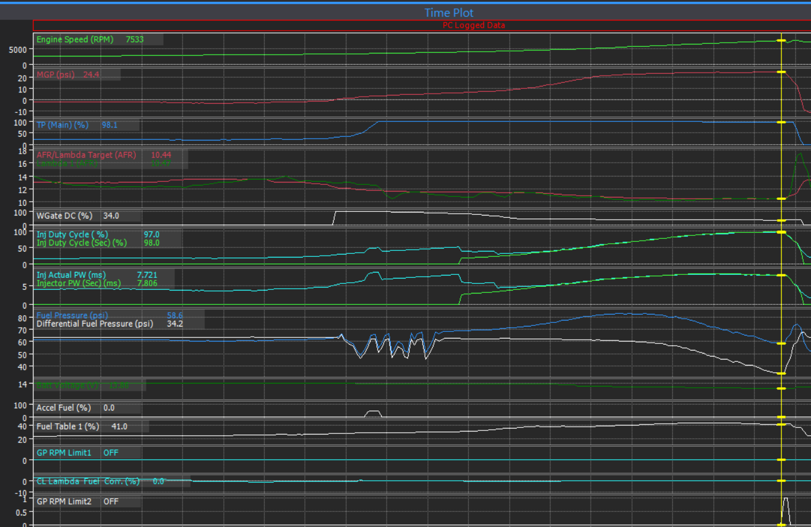
Task: Click the Engine Speed value 7533
Action: [134, 40]
